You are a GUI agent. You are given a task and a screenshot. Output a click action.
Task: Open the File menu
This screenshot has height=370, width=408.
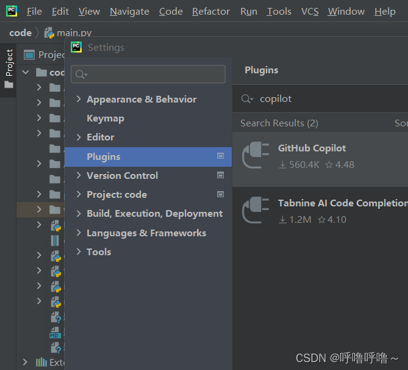tap(34, 12)
